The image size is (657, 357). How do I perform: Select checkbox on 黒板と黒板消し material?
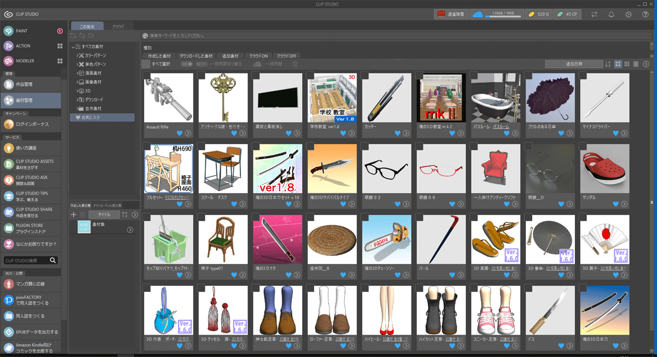tap(256, 76)
